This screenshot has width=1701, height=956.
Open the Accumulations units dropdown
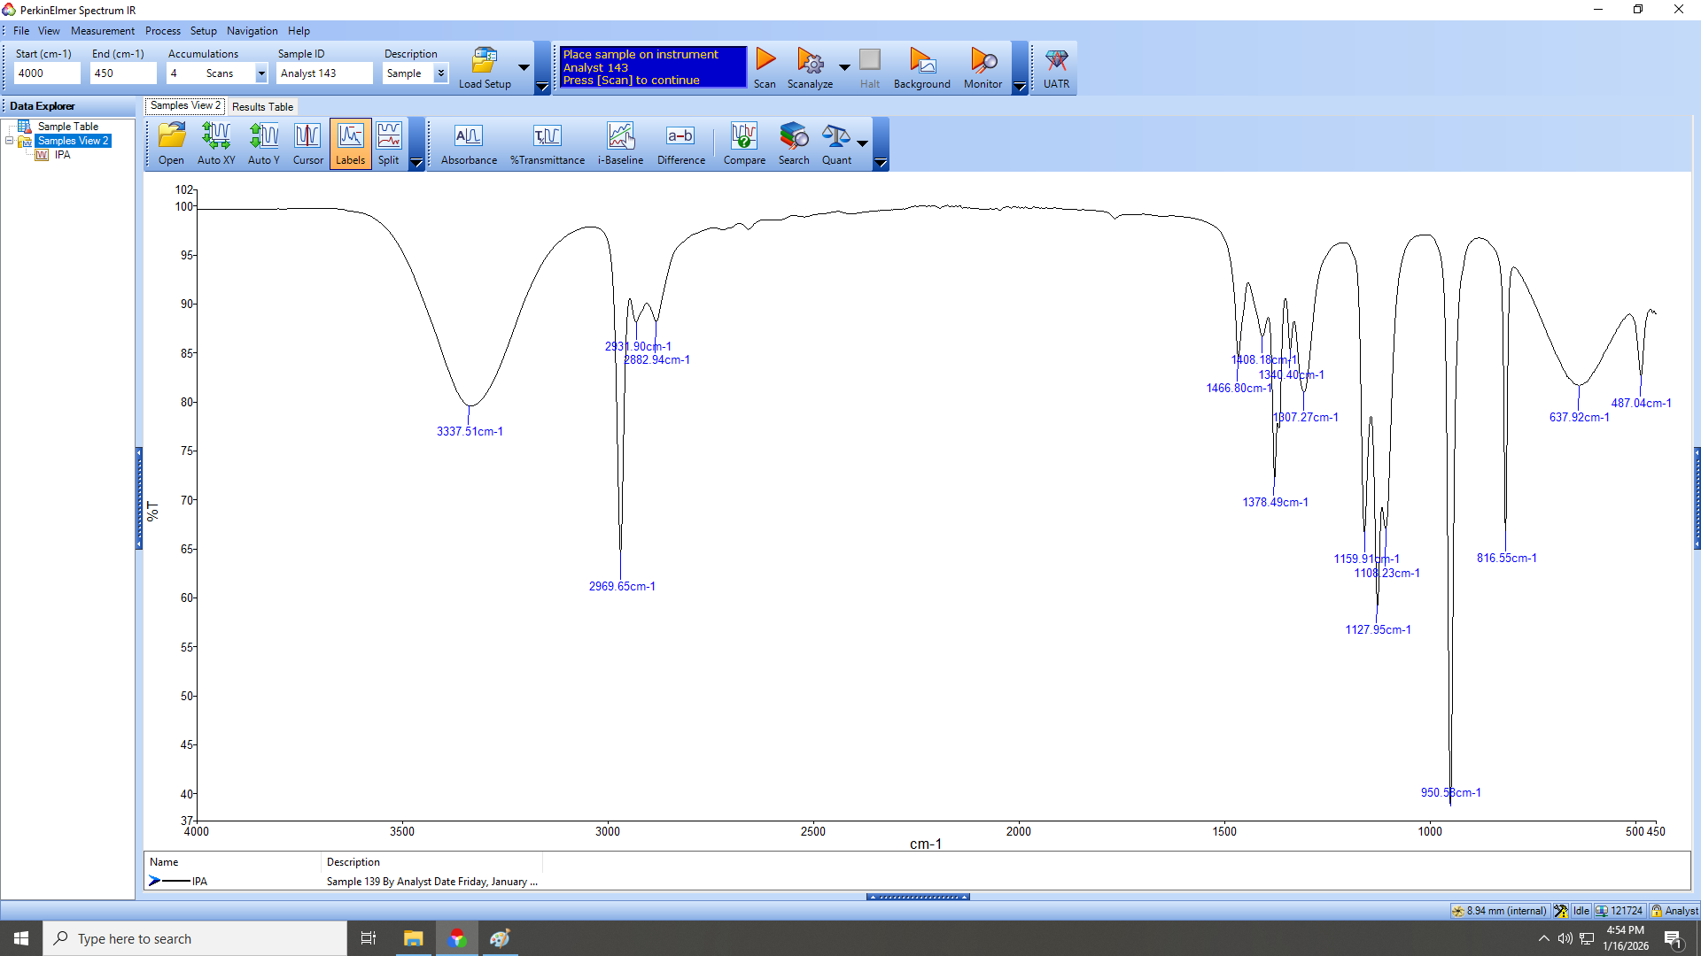click(261, 73)
